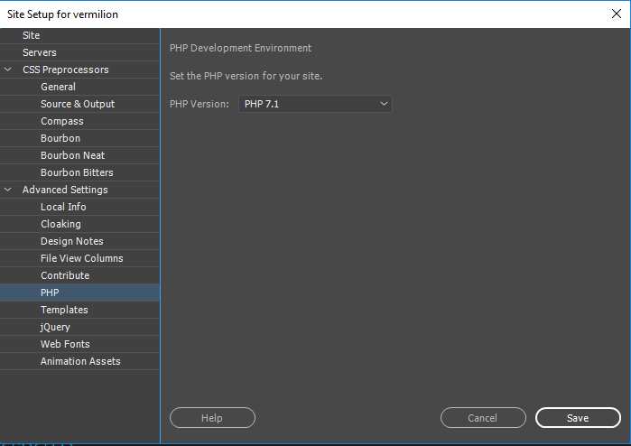Click the Save button
Image resolution: width=631 pixels, height=446 pixels.
click(x=578, y=418)
